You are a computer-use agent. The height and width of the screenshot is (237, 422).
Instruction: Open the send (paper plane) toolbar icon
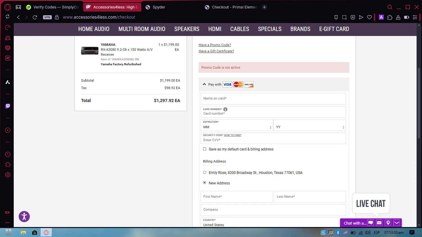pos(361,17)
